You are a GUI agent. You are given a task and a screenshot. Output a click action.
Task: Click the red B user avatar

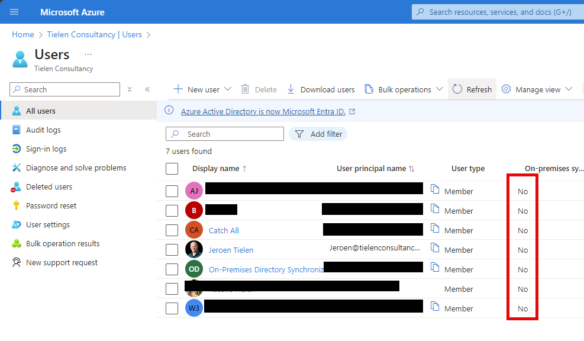click(194, 211)
